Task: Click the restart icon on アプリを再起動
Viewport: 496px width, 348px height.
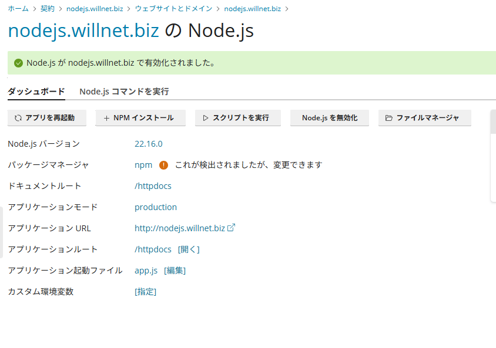Action: [x=18, y=118]
